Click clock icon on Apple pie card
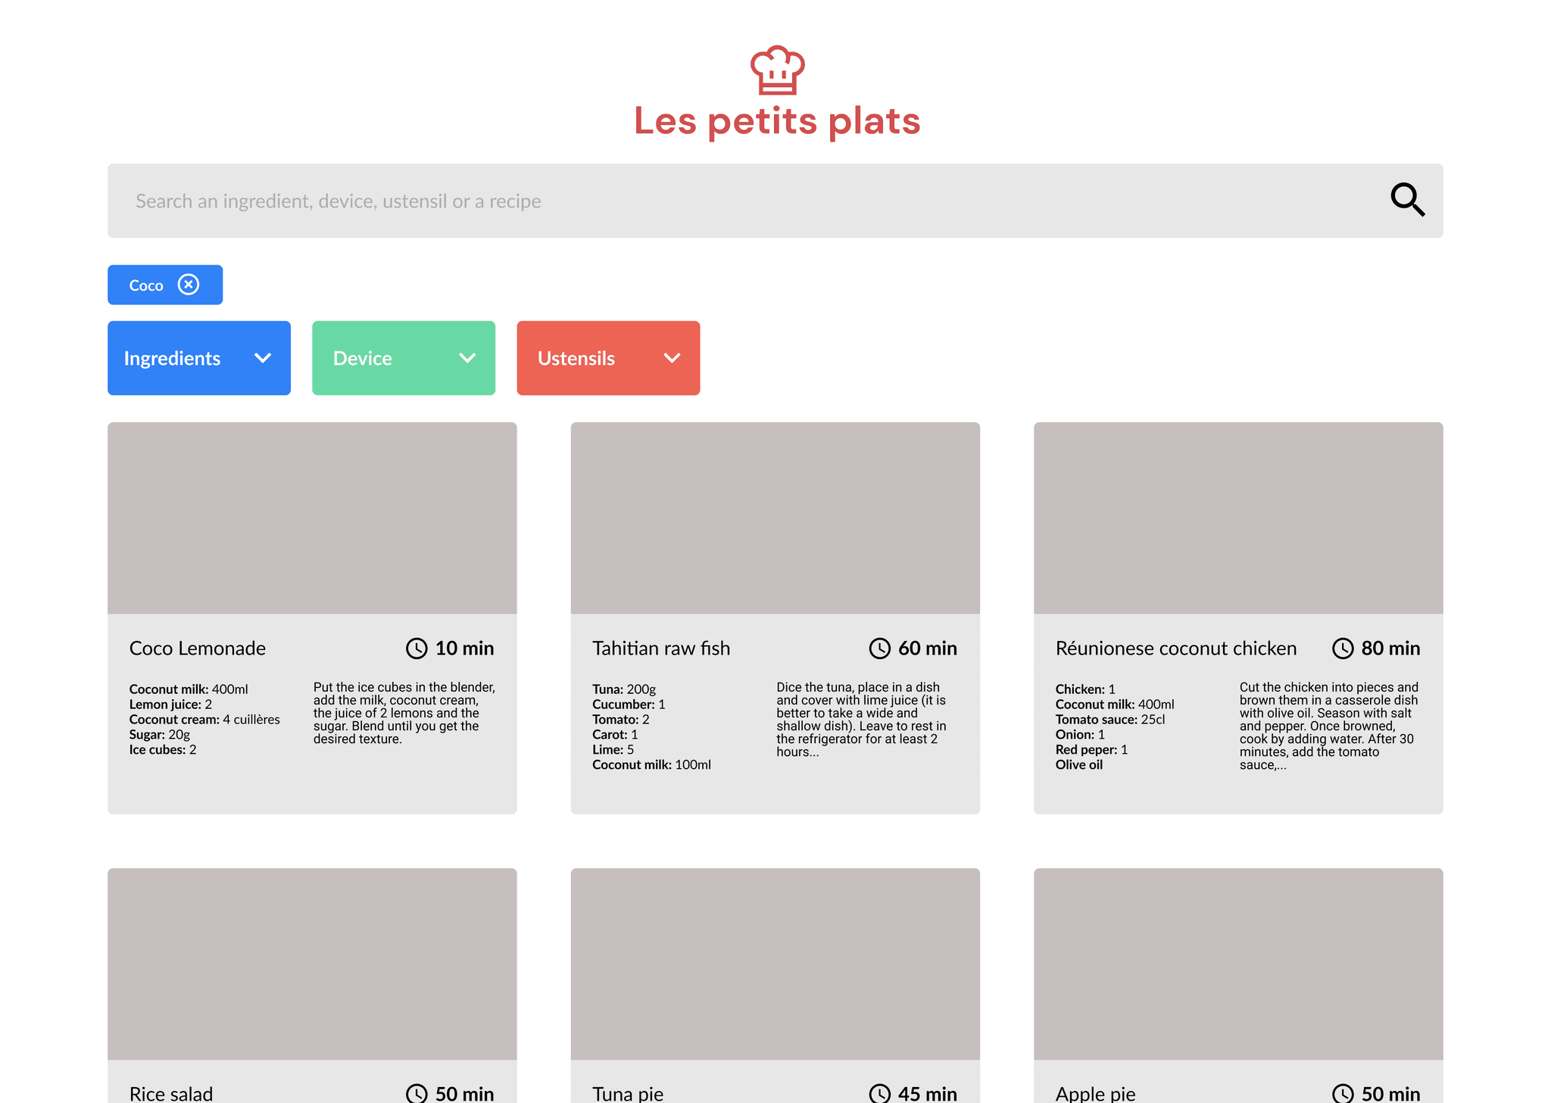Screen dimensions: 1551x1103 coord(1343,1093)
